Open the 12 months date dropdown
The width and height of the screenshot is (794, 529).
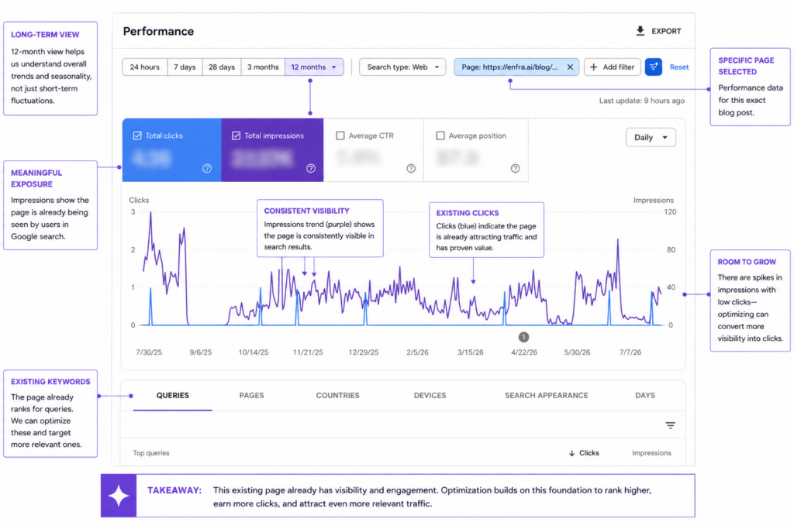coord(314,67)
